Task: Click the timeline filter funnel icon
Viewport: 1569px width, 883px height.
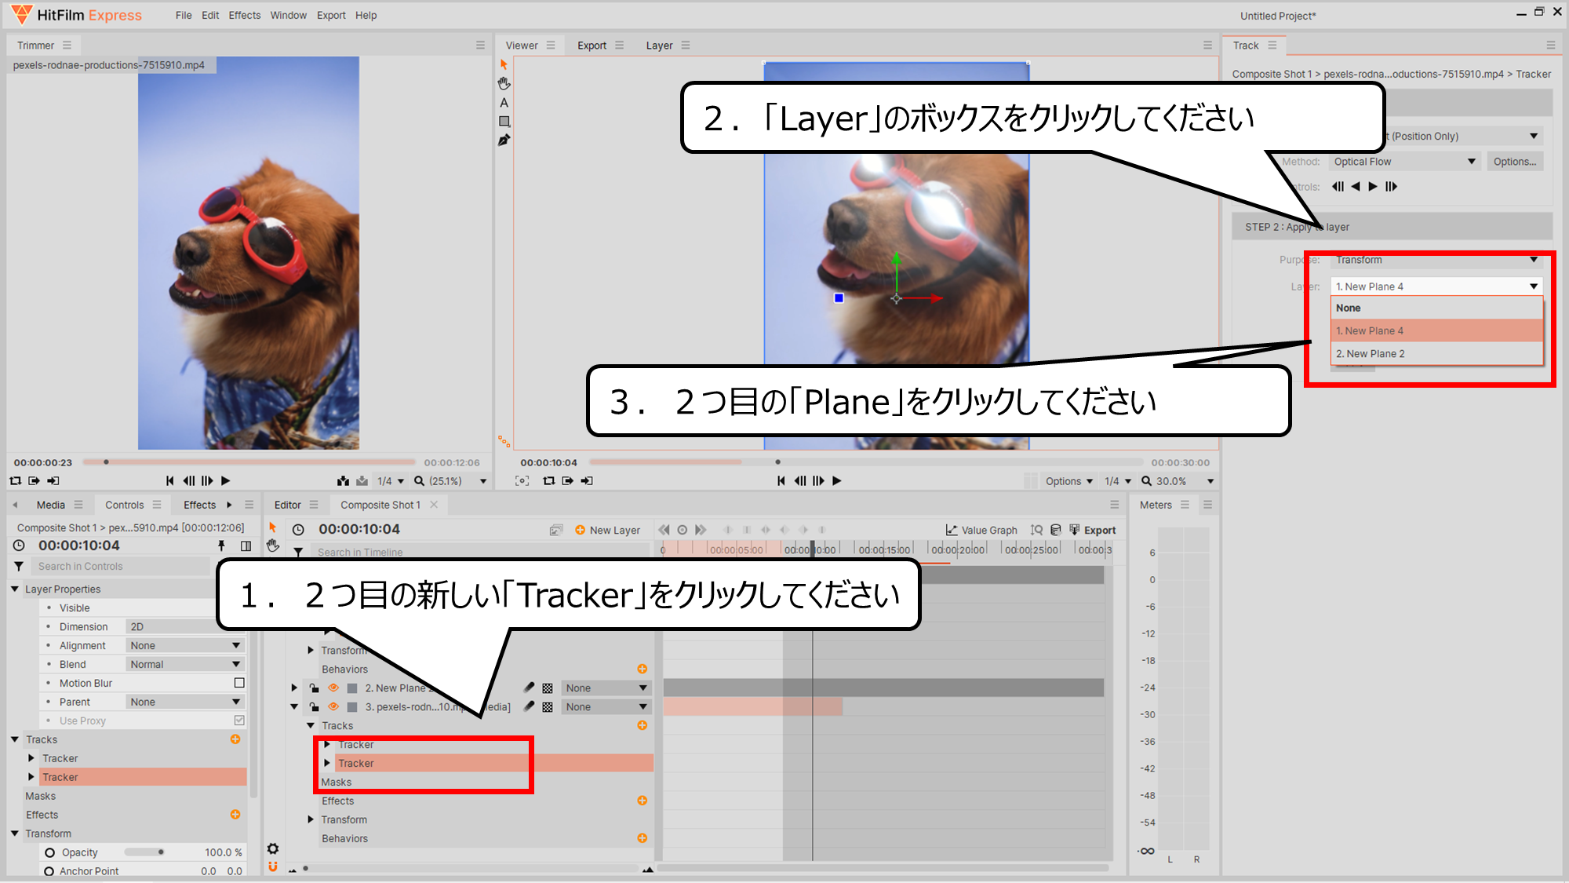Action: click(x=298, y=552)
